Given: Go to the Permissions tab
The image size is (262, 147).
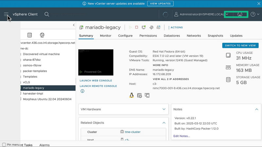Looking at the screenshot, I should [x=148, y=36].
